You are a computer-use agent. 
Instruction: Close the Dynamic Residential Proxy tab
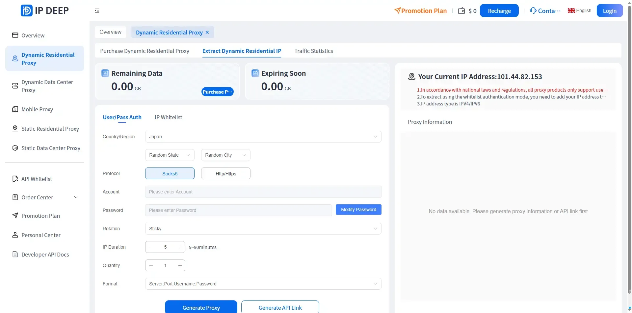tap(207, 33)
